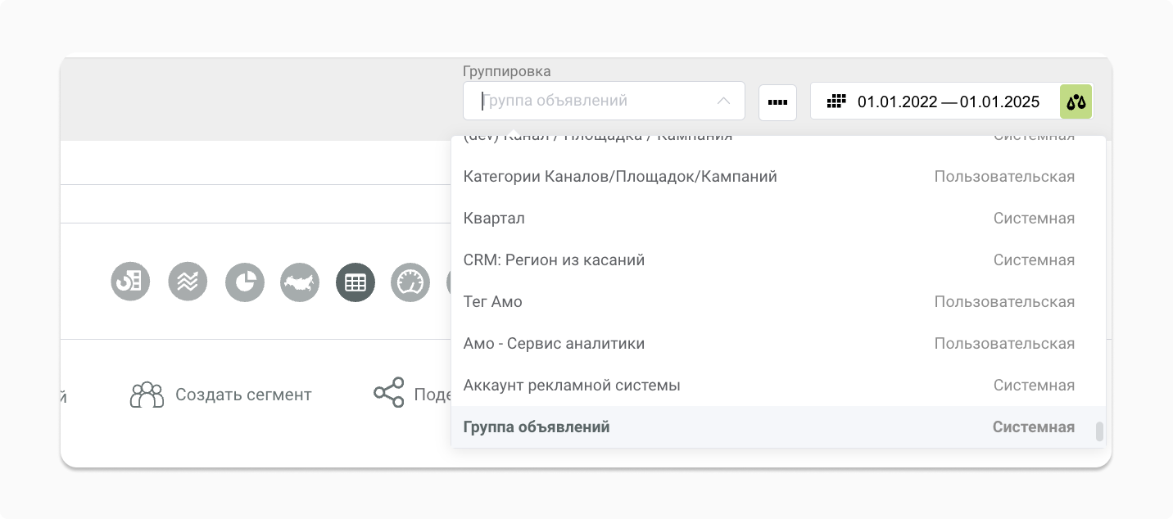Choose "Квартал" from the grouping list
Screen dimensions: 1173x519
[x=494, y=219]
